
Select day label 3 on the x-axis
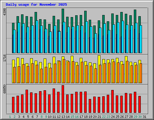[19, 117]
